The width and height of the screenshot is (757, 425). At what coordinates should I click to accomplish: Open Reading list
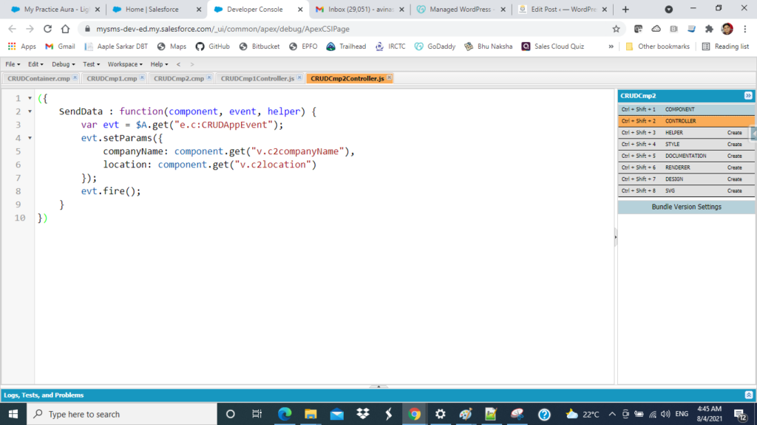click(x=725, y=46)
